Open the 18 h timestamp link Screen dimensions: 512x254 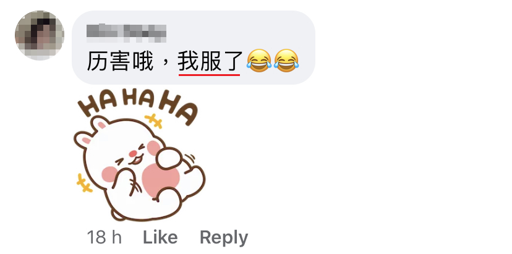pos(104,237)
